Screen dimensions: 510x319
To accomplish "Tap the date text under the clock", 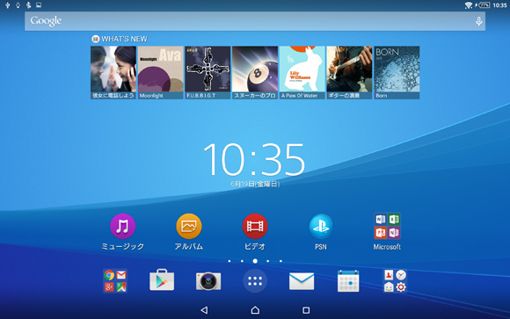I will click(255, 184).
